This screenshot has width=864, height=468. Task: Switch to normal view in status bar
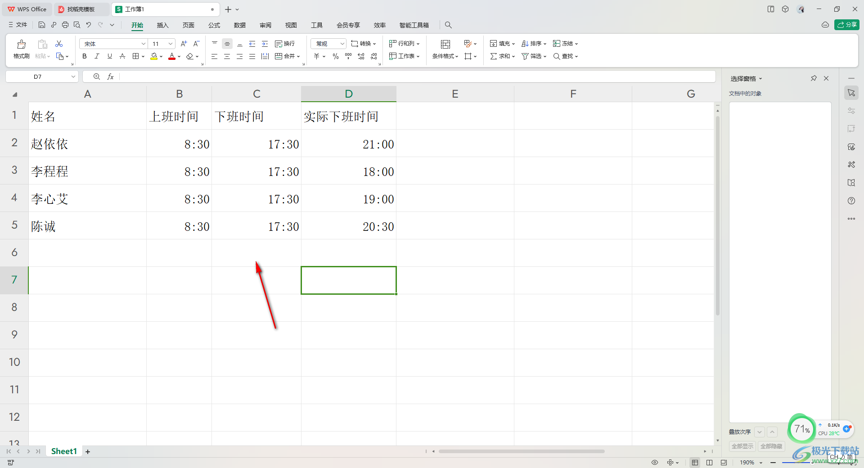[x=695, y=463]
